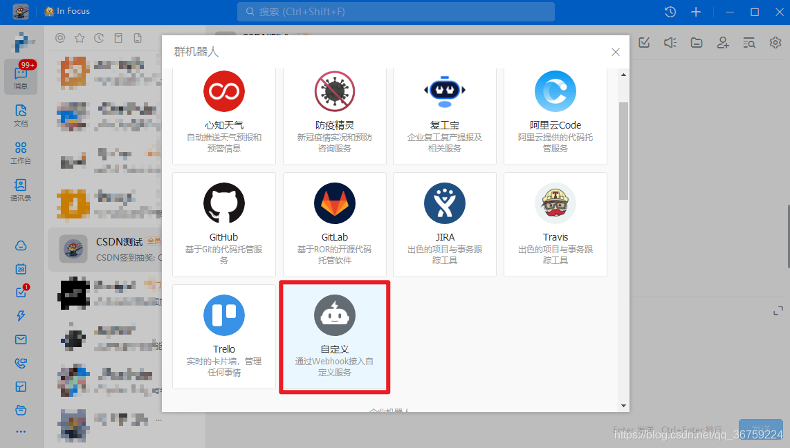Open the first blurred conversation with orange avatar
Screen dimensions: 790x448
104,72
